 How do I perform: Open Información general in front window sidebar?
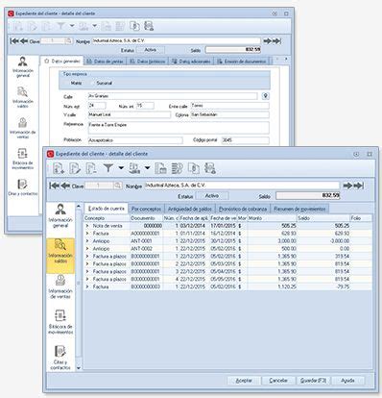point(60,215)
